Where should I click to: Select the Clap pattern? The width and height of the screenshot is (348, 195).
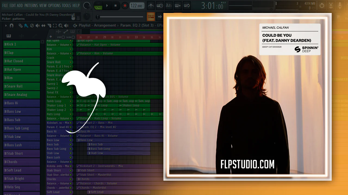[x=21, y=53]
